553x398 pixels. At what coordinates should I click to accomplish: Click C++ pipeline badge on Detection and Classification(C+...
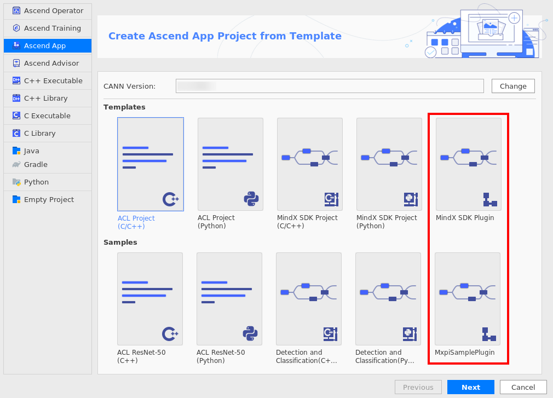(331, 334)
